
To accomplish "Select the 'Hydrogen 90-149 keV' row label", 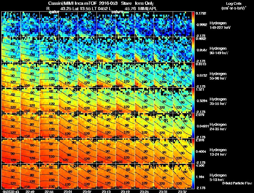I will tap(219, 51).
